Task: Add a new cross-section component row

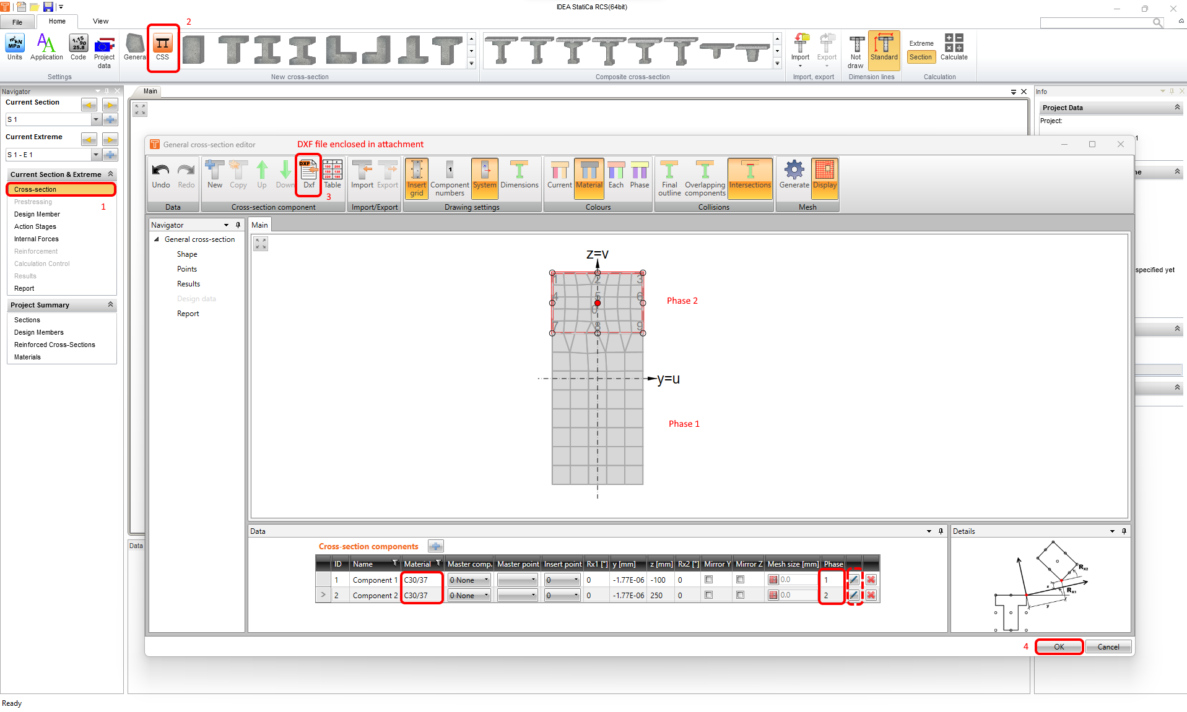Action: point(436,546)
